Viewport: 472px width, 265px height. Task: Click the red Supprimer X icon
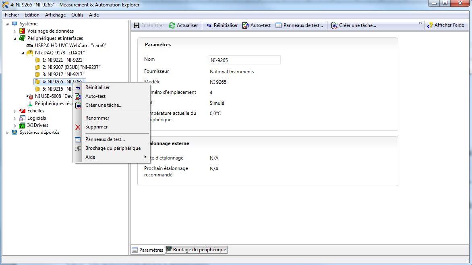(x=78, y=127)
